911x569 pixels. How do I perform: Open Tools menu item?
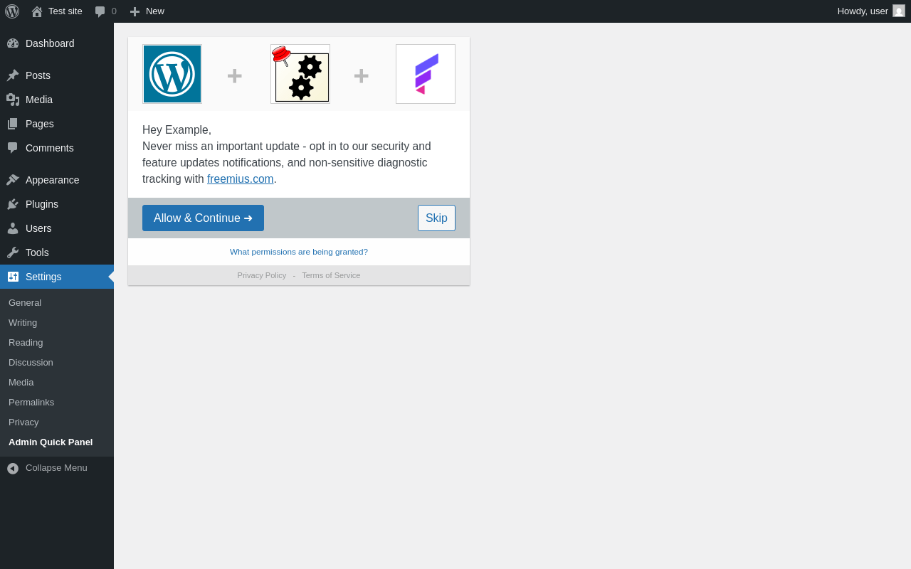click(x=37, y=252)
